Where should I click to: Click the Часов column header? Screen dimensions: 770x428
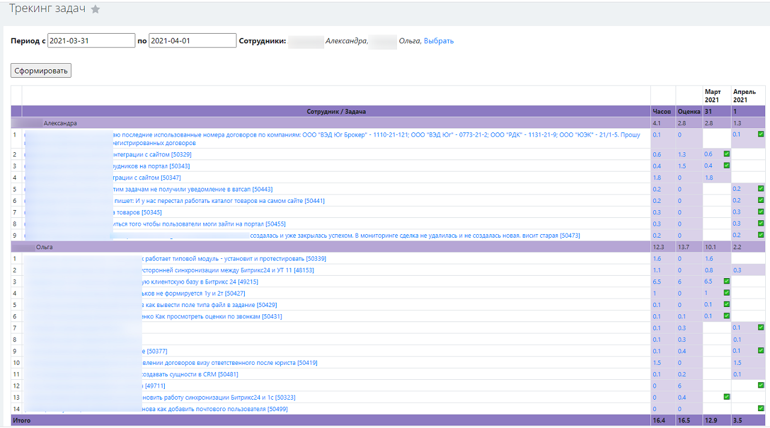point(662,111)
